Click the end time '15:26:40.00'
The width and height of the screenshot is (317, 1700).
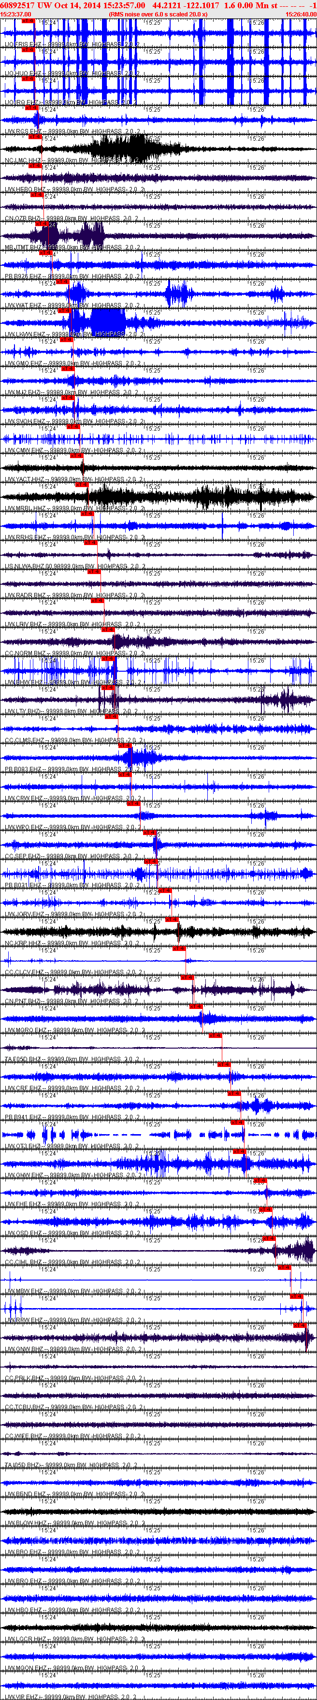click(301, 14)
